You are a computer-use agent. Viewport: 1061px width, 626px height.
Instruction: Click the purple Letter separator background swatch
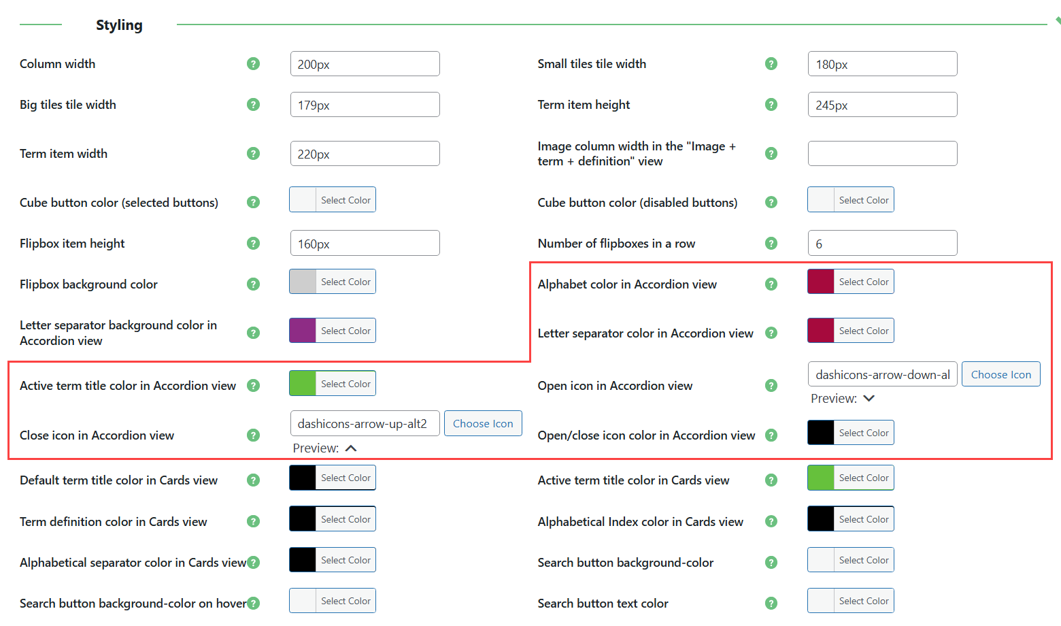[x=302, y=330]
